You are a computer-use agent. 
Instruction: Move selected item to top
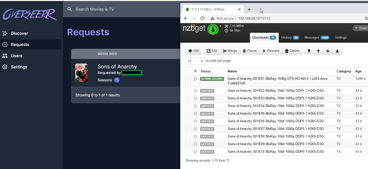309,51
